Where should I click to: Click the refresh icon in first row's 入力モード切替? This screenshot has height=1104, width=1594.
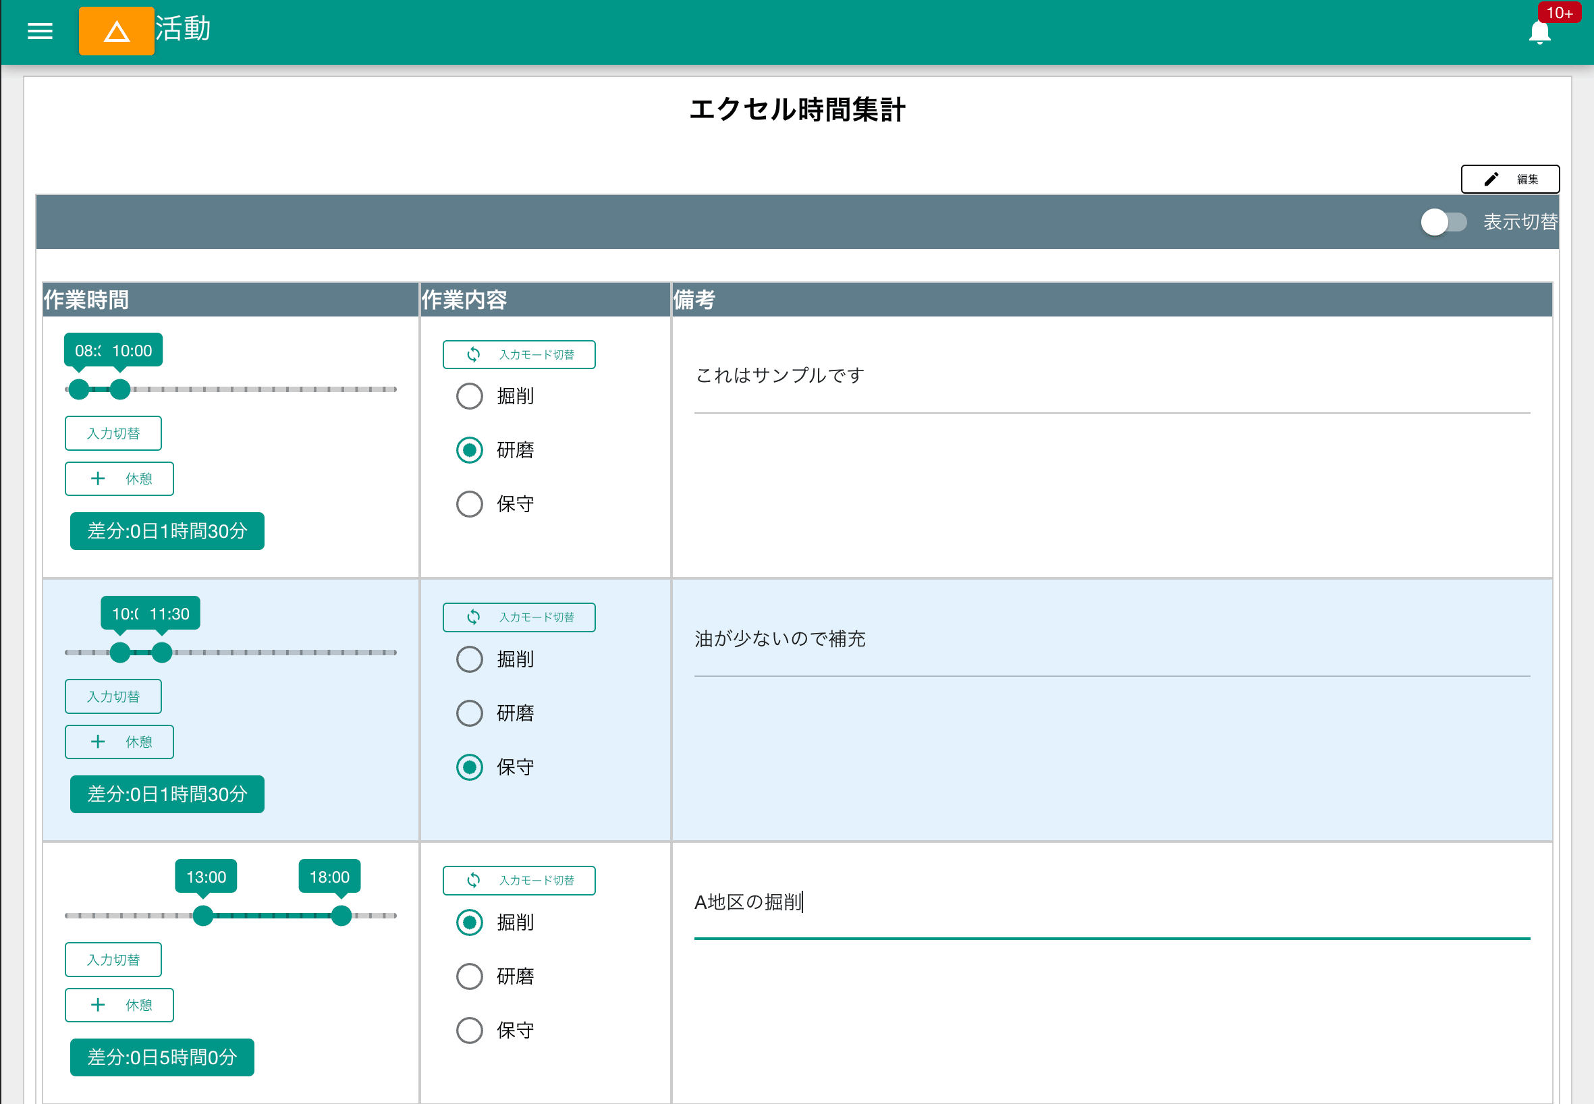click(x=474, y=354)
